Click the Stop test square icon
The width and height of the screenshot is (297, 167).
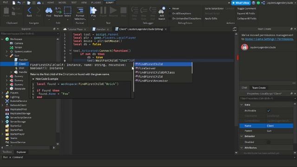tap(123, 10)
